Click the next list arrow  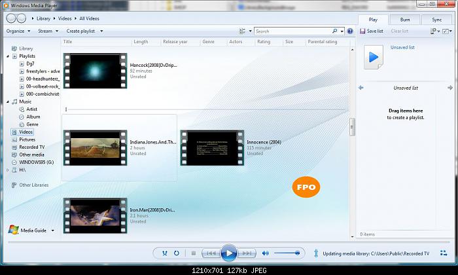pos(450,88)
